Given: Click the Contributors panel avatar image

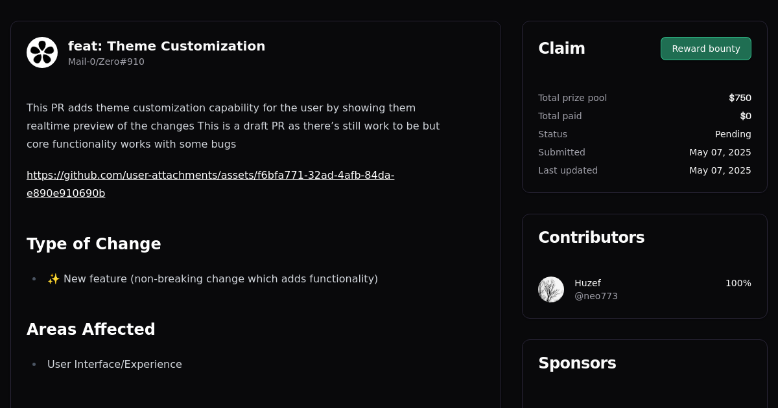Looking at the screenshot, I should tap(550, 289).
